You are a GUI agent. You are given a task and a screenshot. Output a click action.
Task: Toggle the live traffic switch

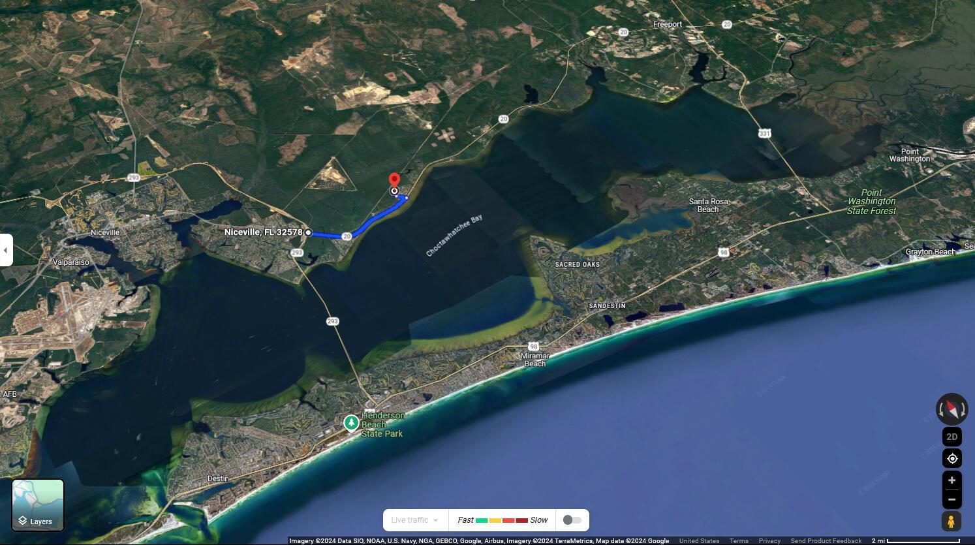pyautogui.click(x=572, y=520)
